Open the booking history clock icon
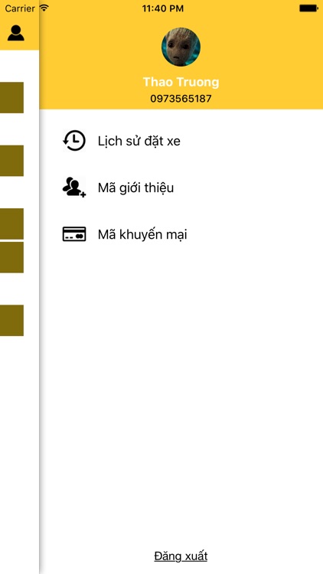Screen dimensions: 323x574 [74, 141]
